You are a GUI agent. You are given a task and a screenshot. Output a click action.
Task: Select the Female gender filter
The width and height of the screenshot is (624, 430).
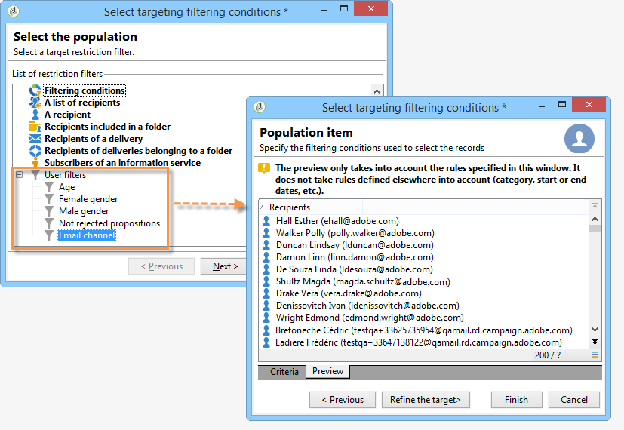click(88, 199)
